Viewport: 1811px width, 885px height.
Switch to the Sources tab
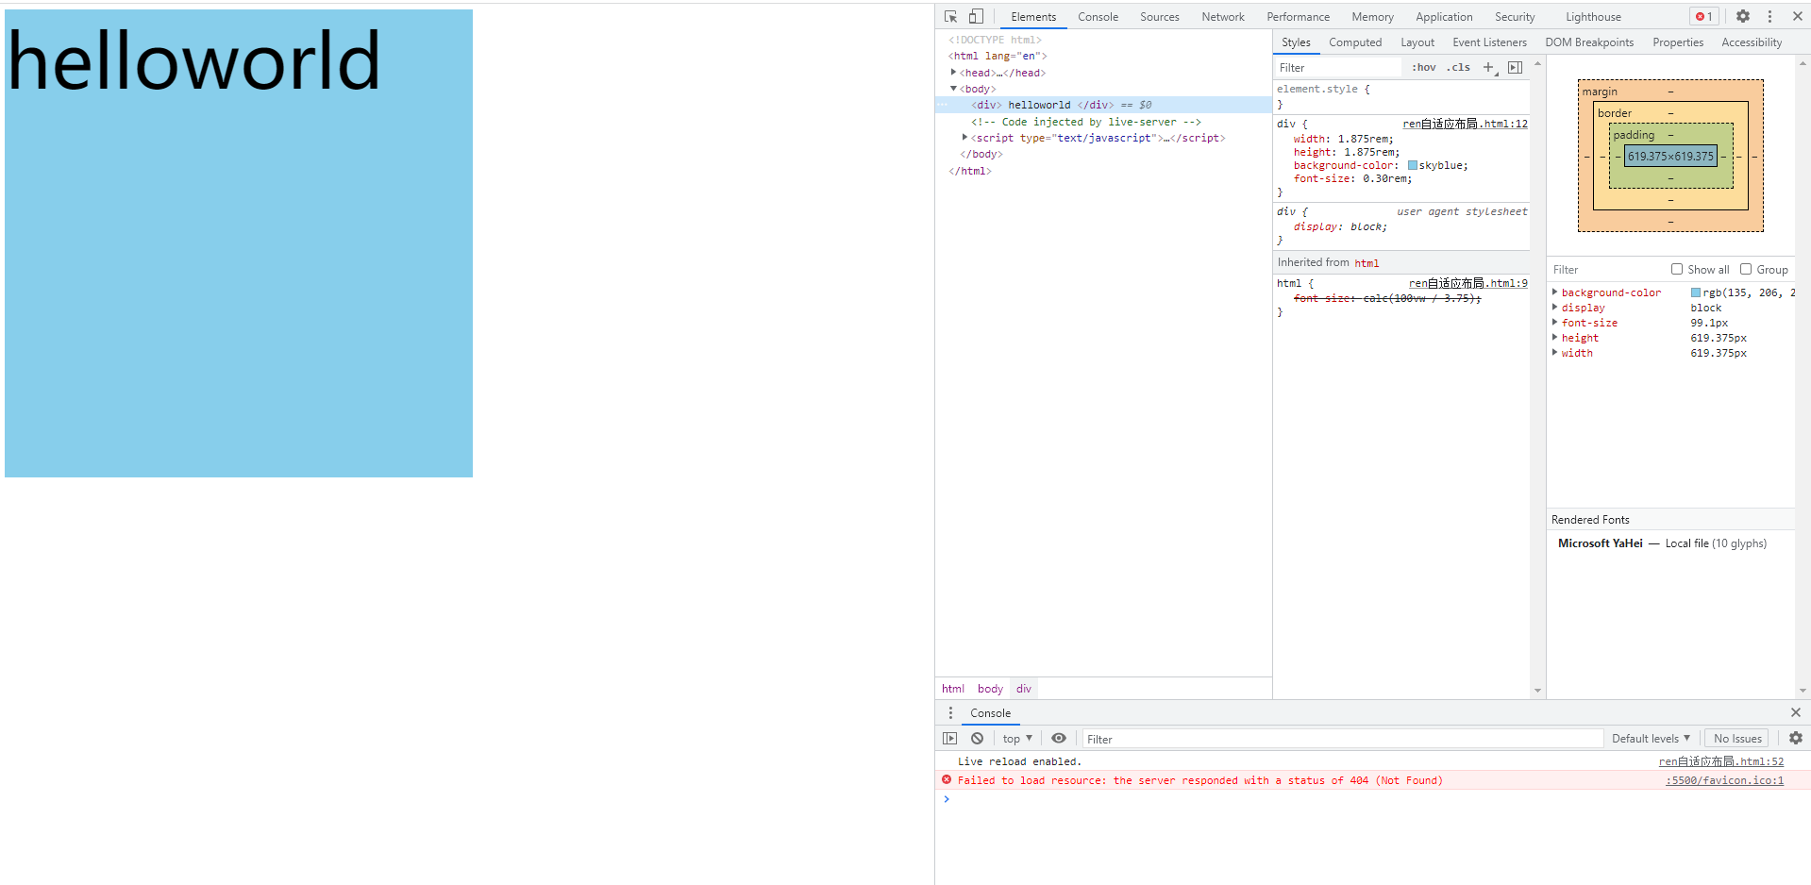(x=1159, y=17)
